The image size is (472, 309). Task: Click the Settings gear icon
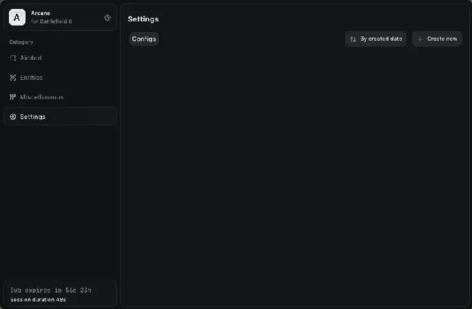[x=13, y=116]
